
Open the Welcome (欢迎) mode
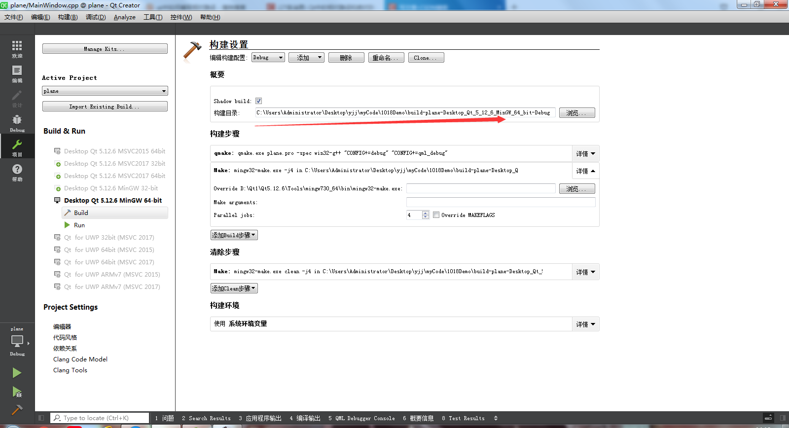point(17,49)
